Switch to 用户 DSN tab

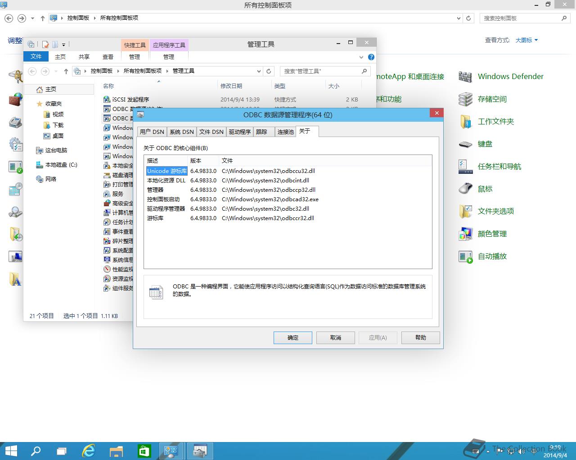152,132
